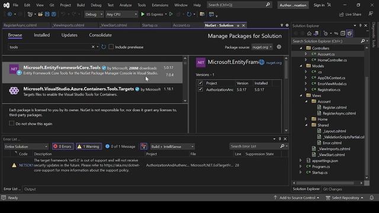
Task: Click search icon in Solution Explorer box
Action: point(363,41)
